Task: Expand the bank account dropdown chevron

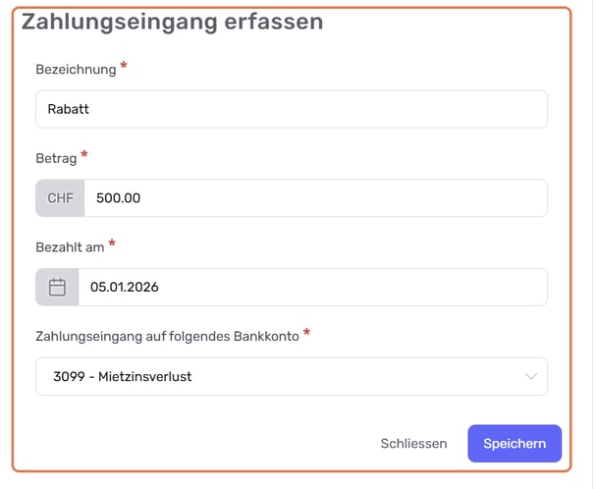Action: pos(531,376)
